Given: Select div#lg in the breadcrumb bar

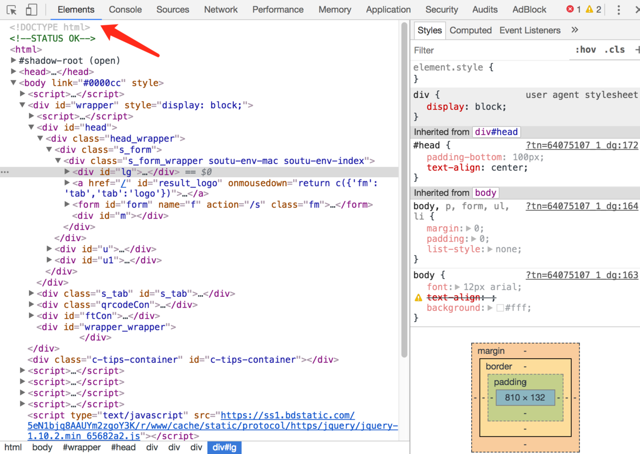Looking at the screenshot, I should click(225, 447).
